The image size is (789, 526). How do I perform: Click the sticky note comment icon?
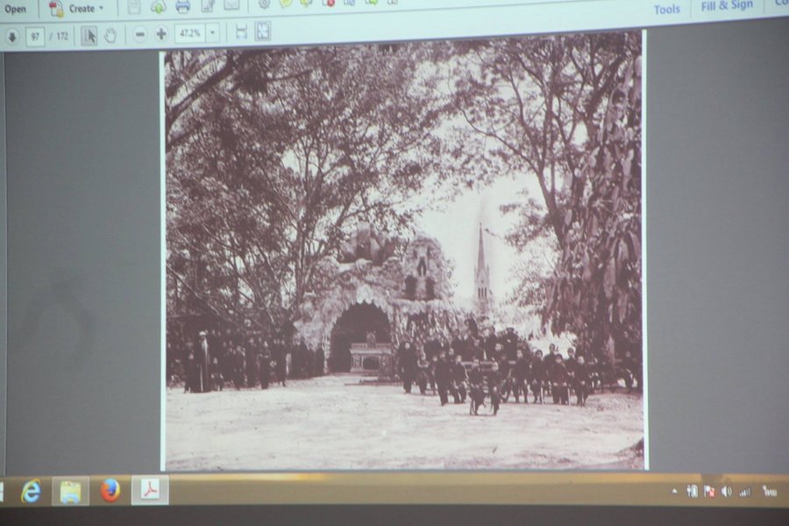point(285,4)
